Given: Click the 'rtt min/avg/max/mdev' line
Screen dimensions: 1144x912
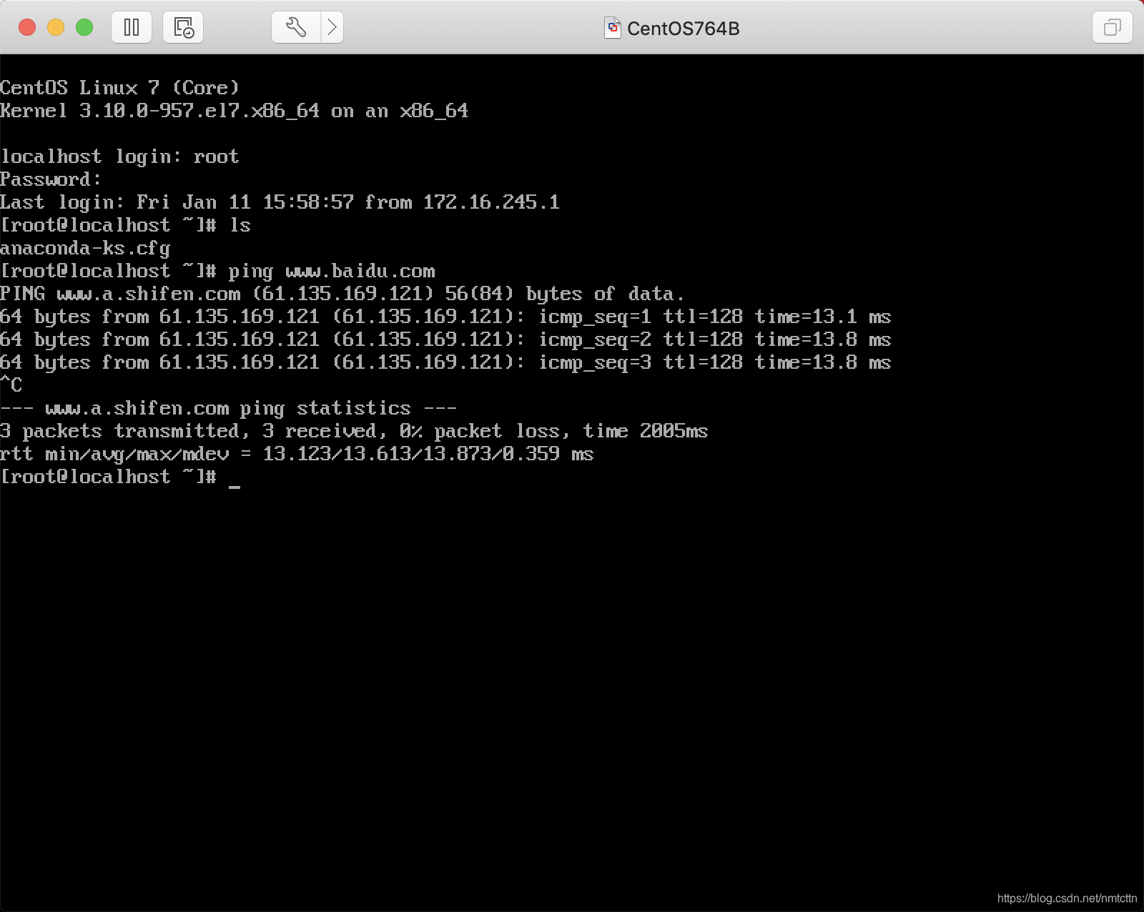Looking at the screenshot, I should point(297,454).
